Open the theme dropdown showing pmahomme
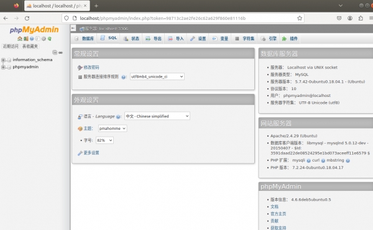This screenshot has height=230, width=373. click(x=113, y=129)
